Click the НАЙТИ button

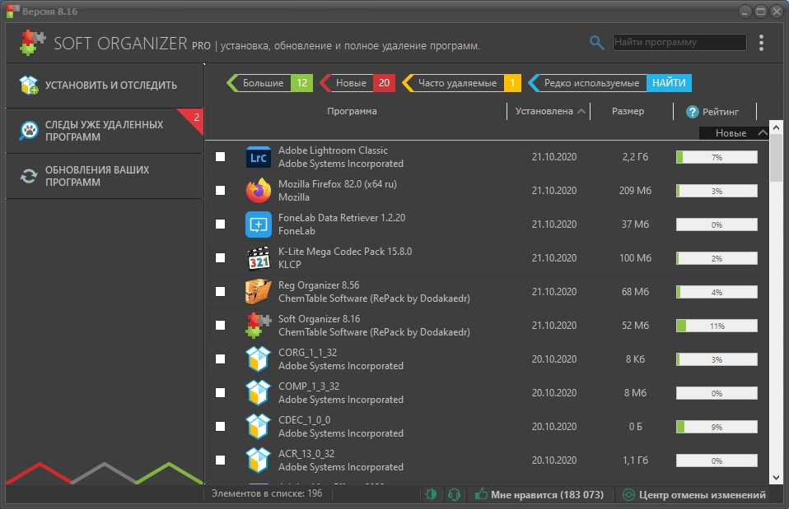point(669,83)
